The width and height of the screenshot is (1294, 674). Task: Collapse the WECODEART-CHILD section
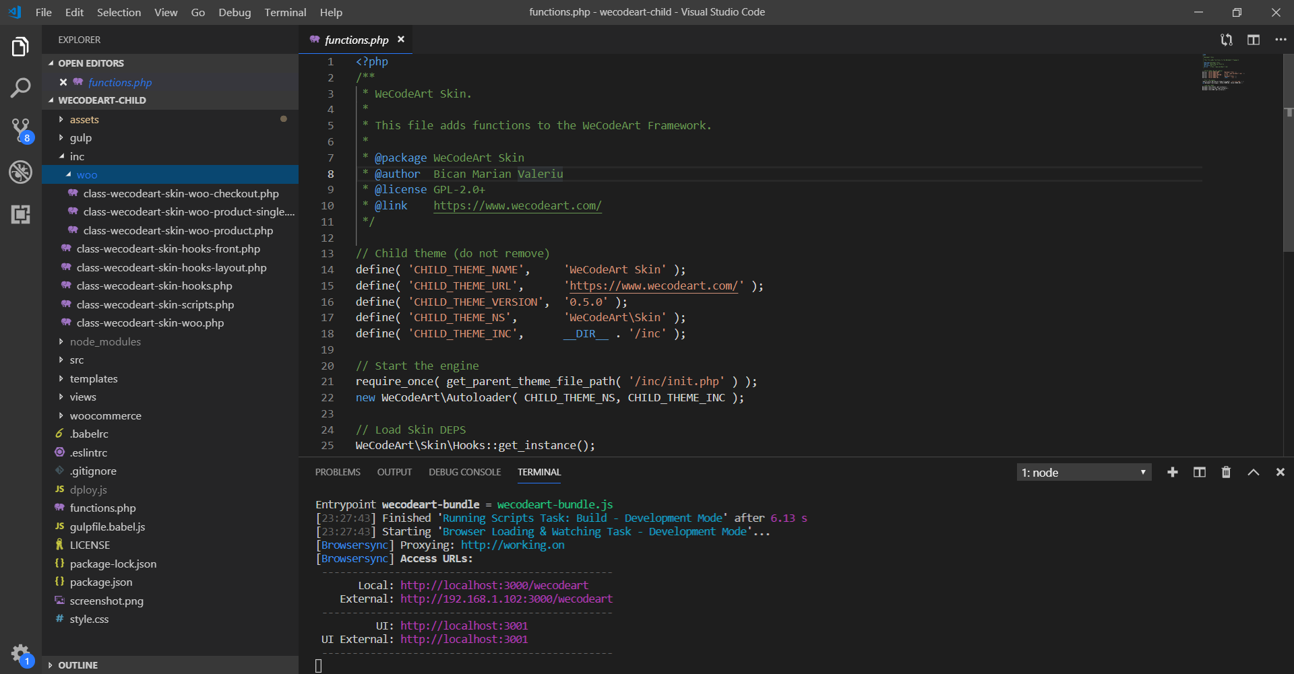tap(170, 100)
